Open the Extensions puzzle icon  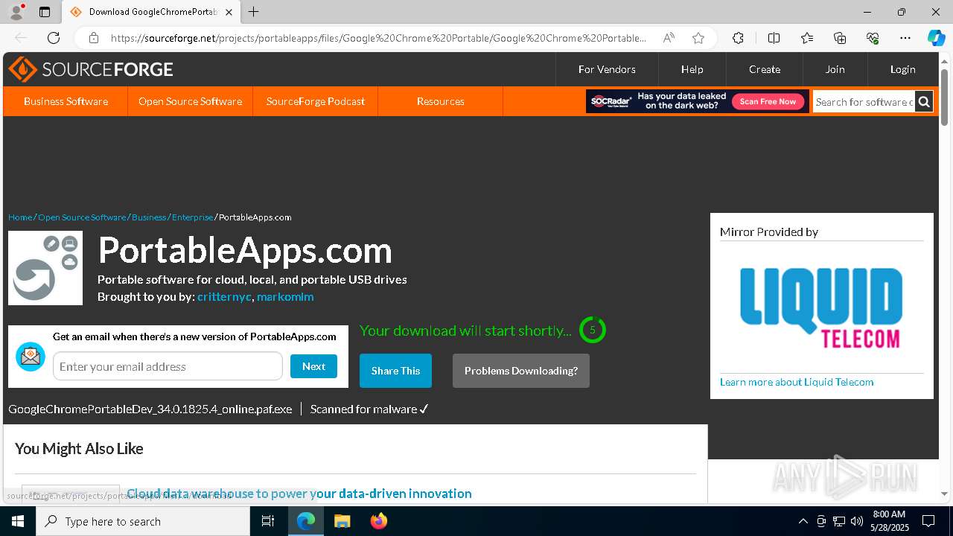point(738,38)
